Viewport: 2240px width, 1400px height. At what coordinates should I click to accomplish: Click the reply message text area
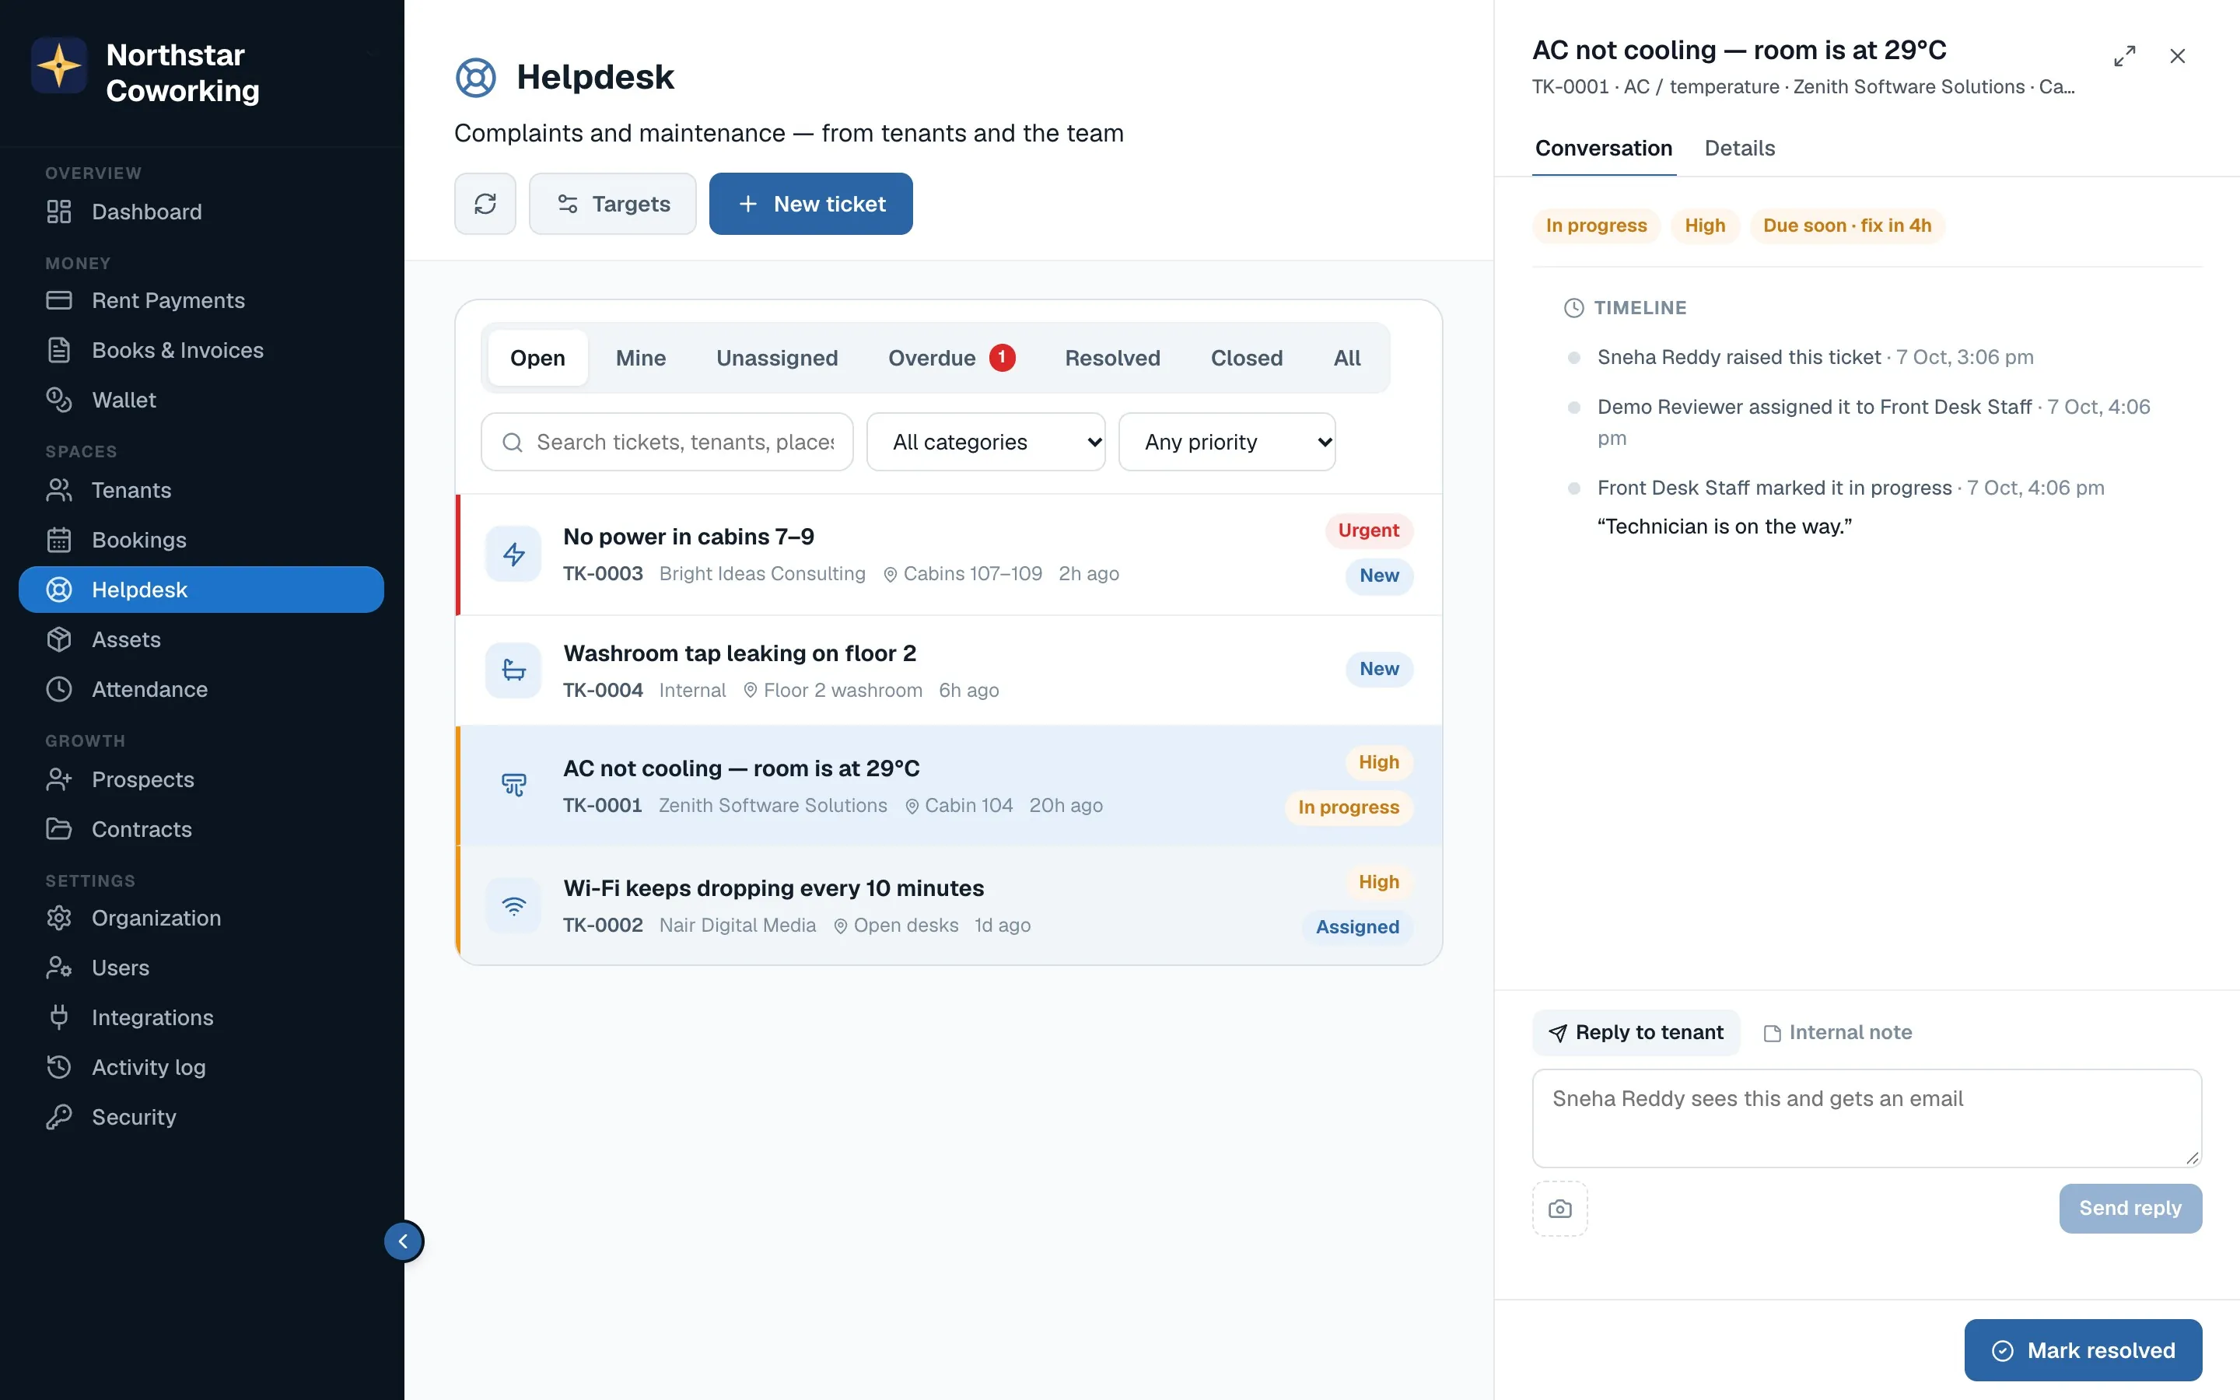click(1867, 1118)
